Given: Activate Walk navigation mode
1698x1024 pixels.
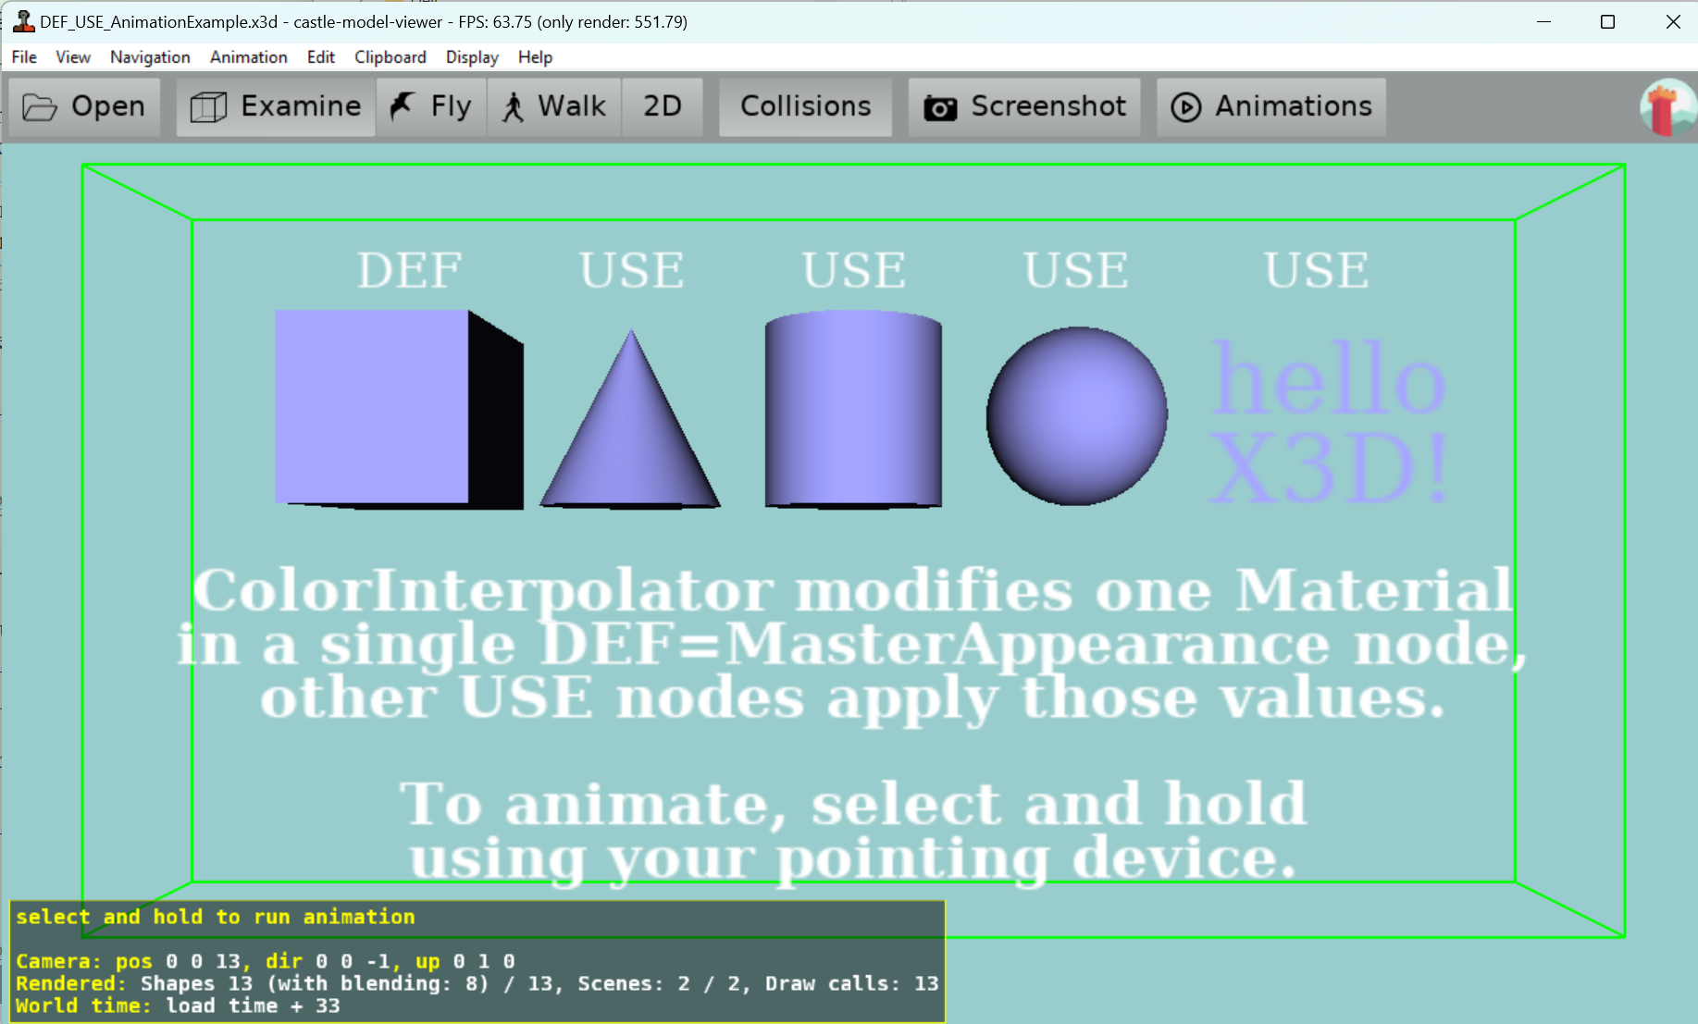Looking at the screenshot, I should coord(554,107).
